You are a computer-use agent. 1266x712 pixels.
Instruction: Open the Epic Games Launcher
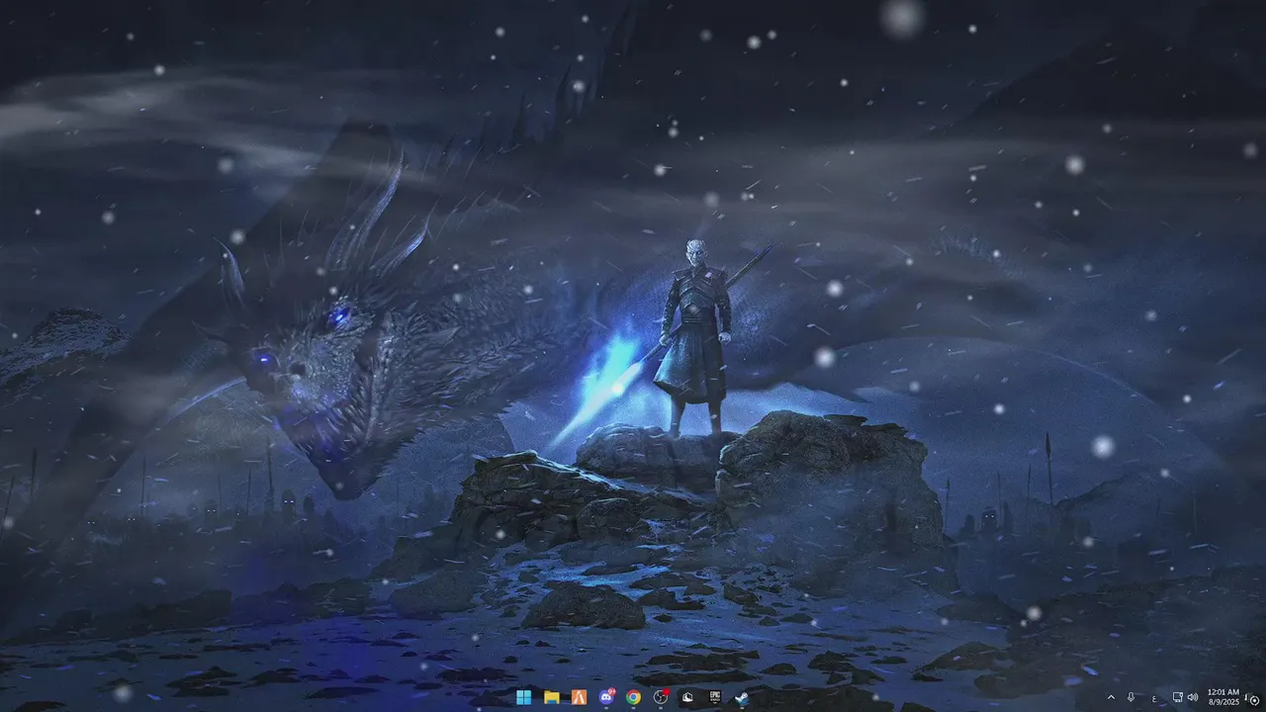715,697
